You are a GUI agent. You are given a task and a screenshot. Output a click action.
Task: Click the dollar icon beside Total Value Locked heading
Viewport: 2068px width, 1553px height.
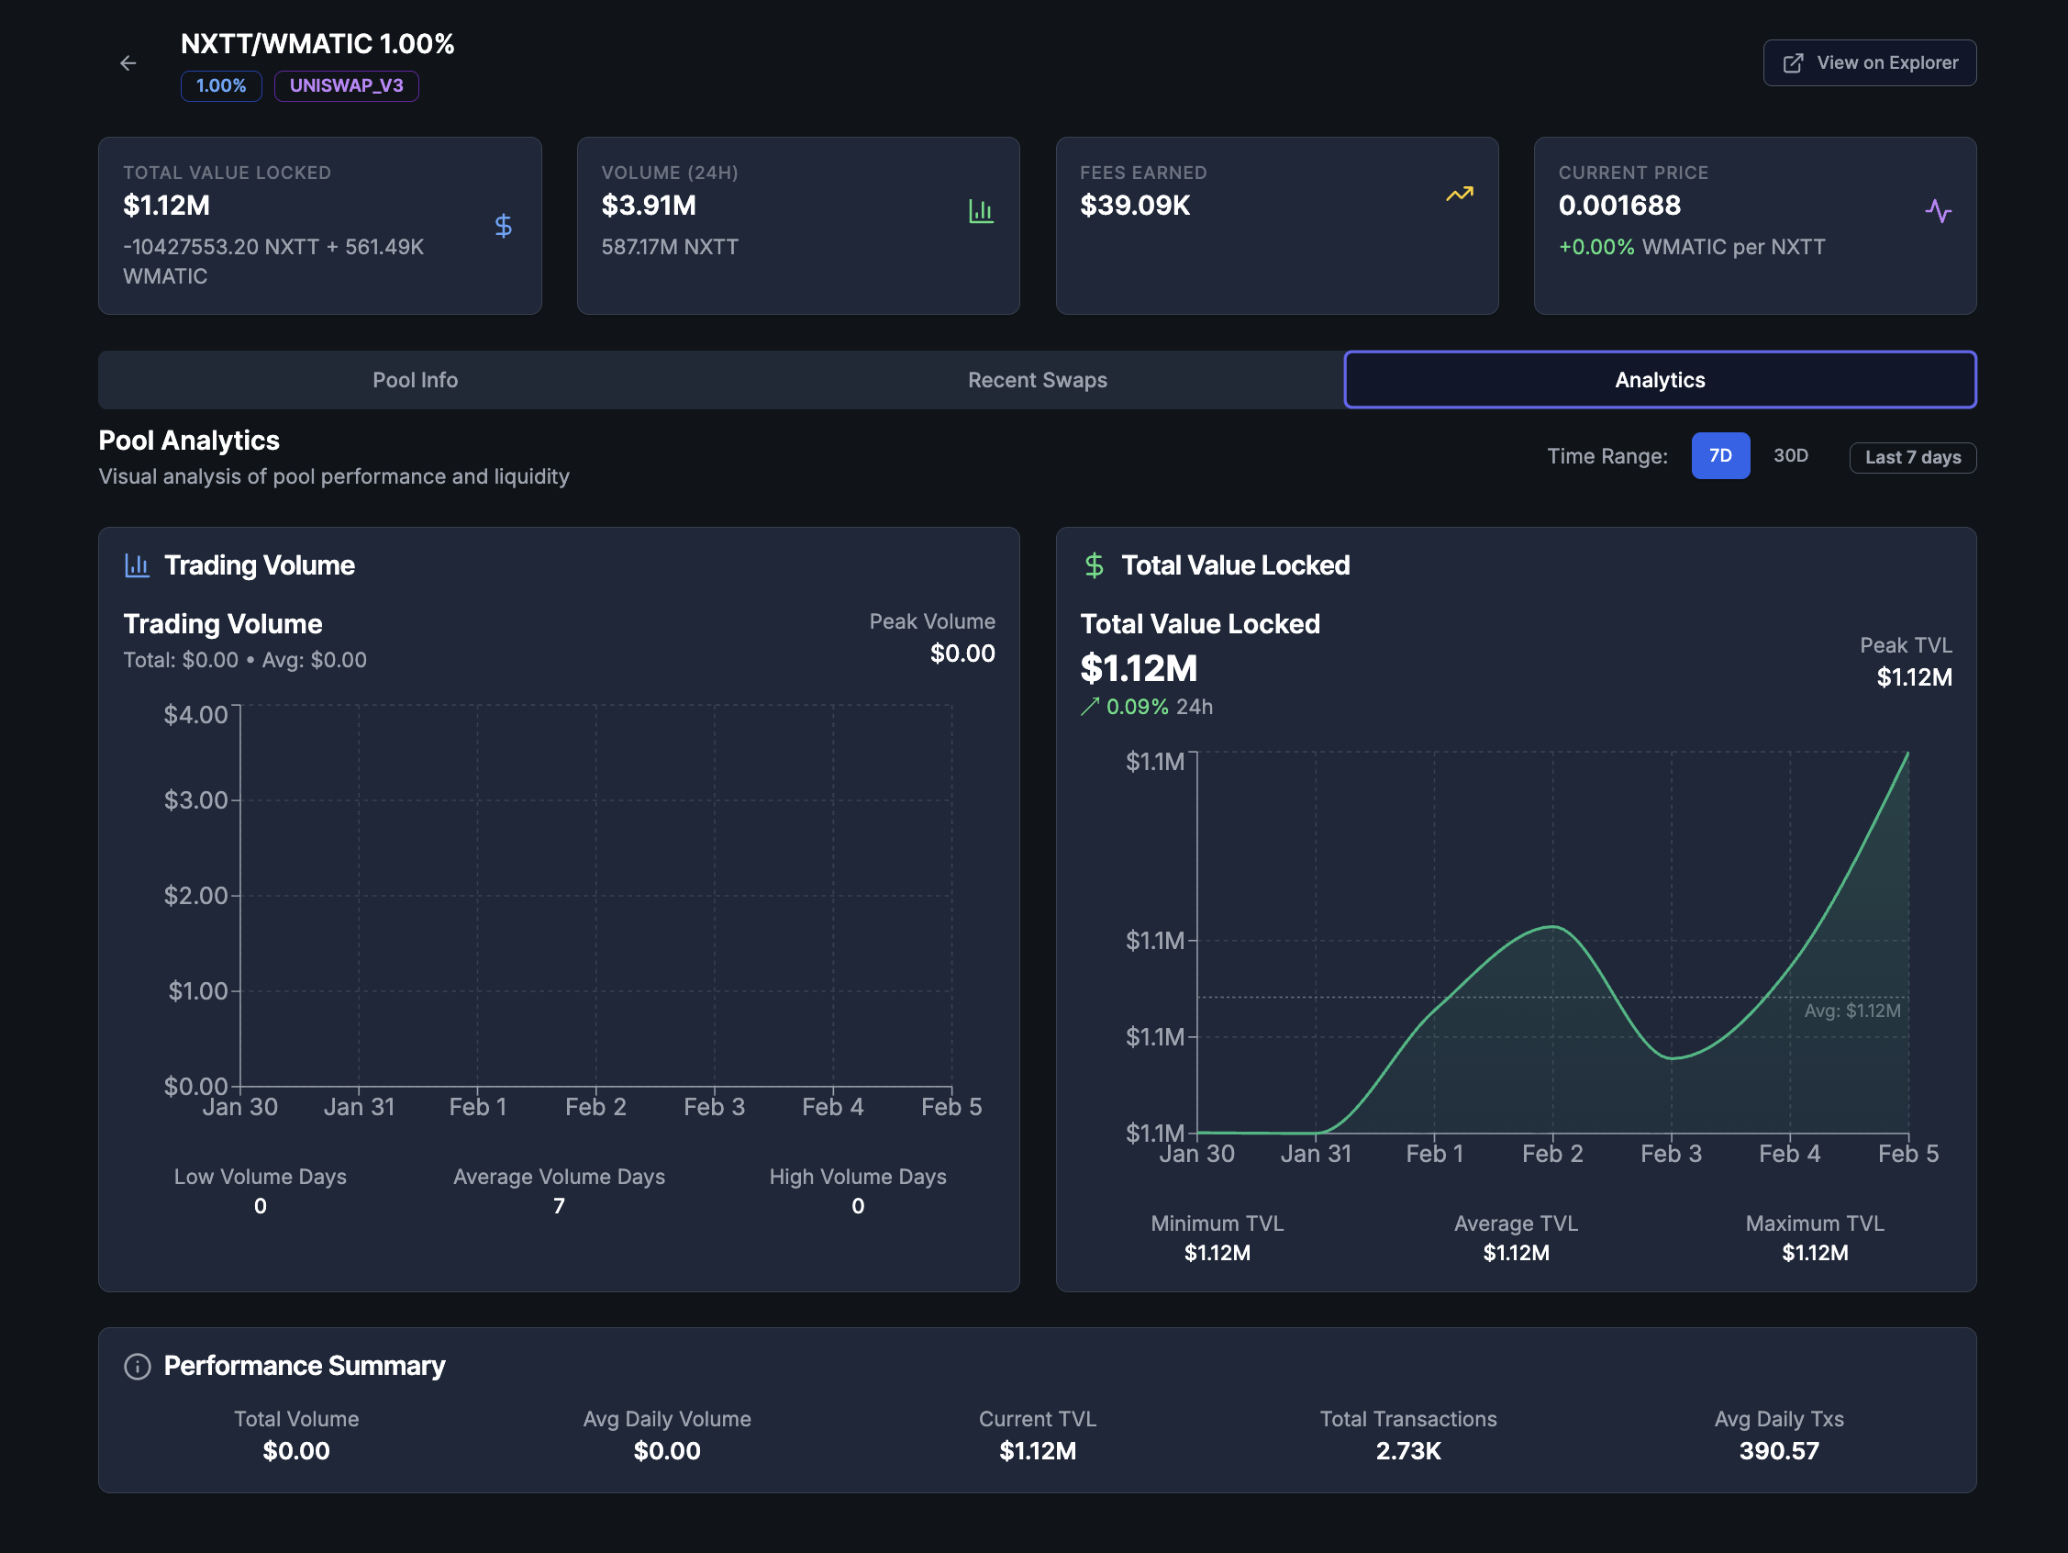[1093, 565]
